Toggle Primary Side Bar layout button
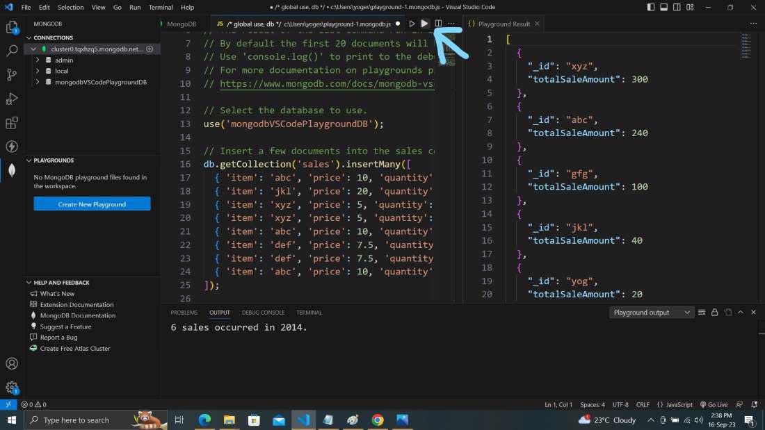This screenshot has height=430, width=765. click(651, 7)
